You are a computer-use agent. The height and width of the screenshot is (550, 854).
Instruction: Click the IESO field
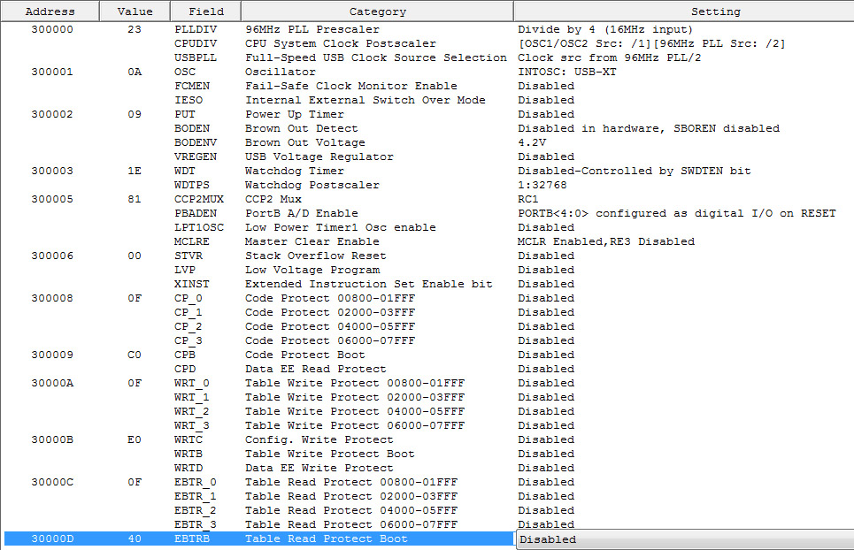click(188, 100)
